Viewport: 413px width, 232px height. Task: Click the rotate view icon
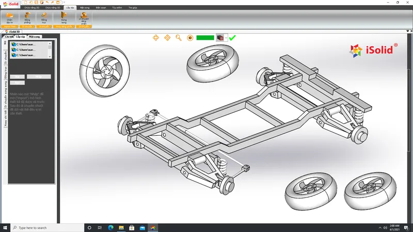coord(156,38)
